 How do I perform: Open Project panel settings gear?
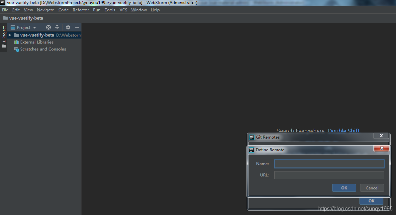68,27
